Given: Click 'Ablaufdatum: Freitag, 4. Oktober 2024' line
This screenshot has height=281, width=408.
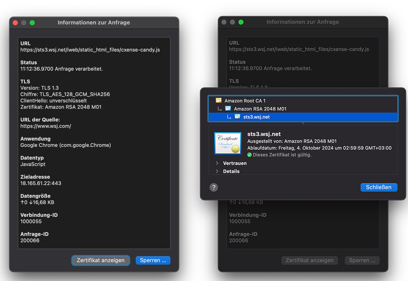Looking at the screenshot, I should pos(319,148).
